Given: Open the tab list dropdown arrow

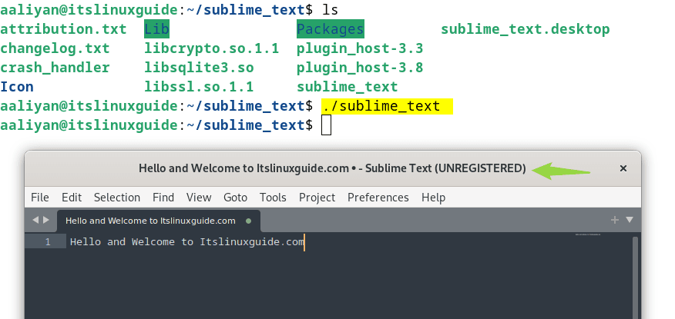Looking at the screenshot, I should (630, 221).
